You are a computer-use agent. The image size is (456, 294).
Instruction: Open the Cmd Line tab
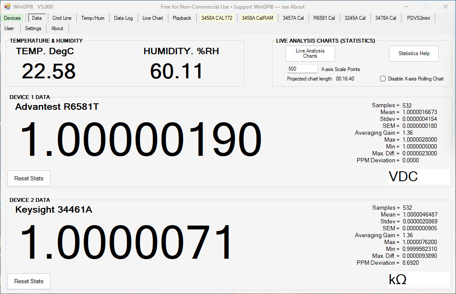coord(62,18)
